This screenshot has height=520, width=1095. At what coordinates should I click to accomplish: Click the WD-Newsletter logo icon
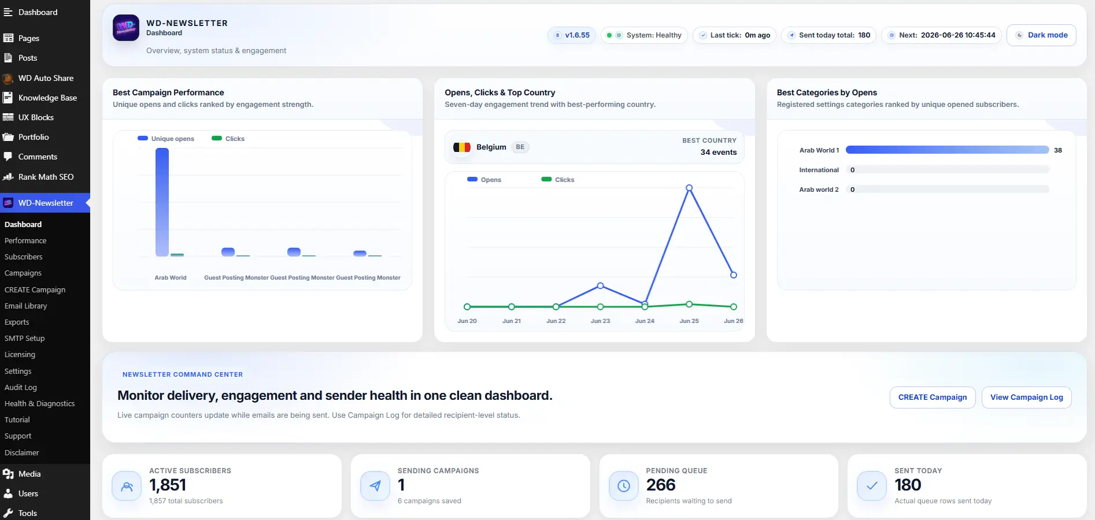pos(126,28)
